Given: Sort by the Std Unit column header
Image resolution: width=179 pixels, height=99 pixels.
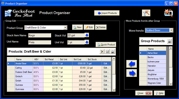Looking at the screenshot, I should pos(65,59).
